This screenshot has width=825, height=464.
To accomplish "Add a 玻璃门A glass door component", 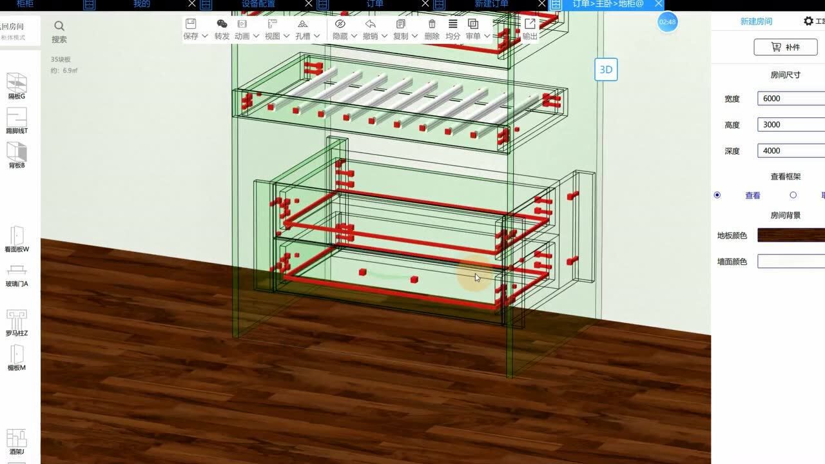I will 17,275.
